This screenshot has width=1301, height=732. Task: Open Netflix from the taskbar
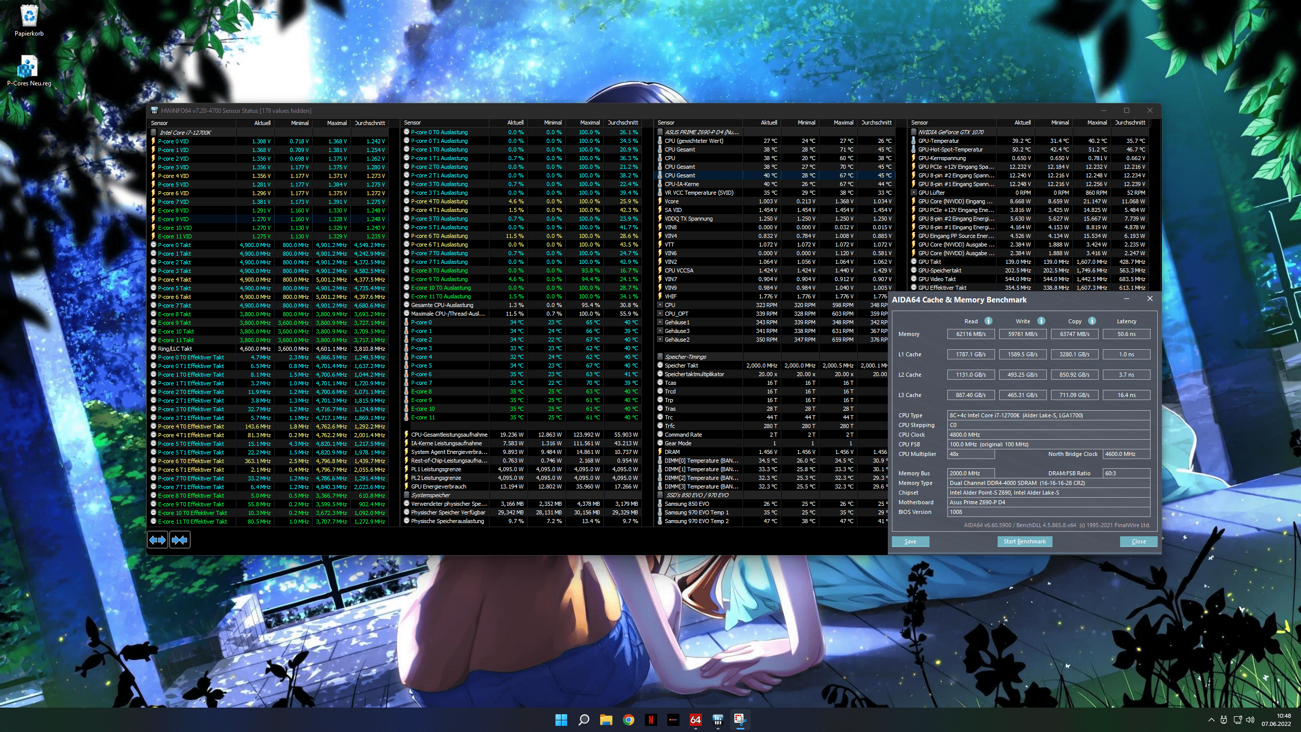(650, 720)
